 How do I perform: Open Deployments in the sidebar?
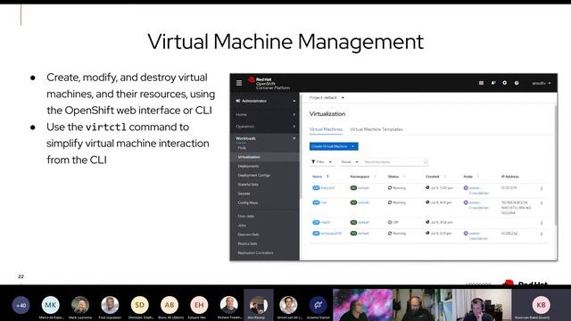pos(248,166)
